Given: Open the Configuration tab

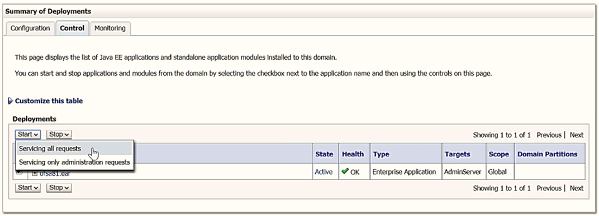Looking at the screenshot, I should [x=30, y=28].
